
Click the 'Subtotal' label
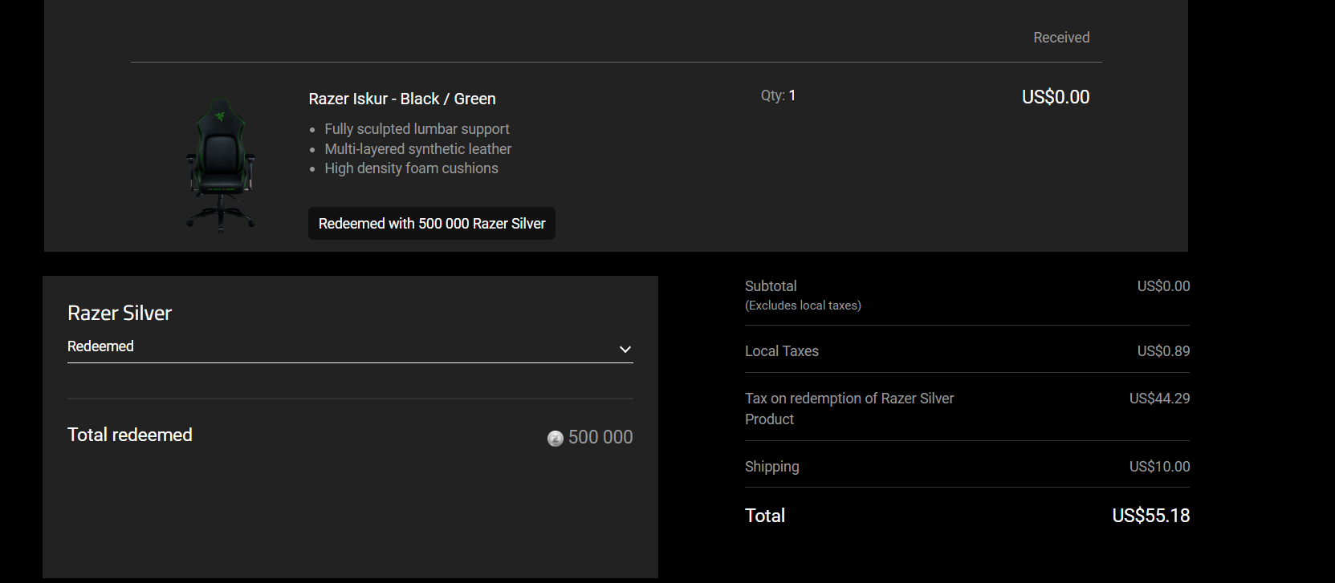(x=771, y=286)
